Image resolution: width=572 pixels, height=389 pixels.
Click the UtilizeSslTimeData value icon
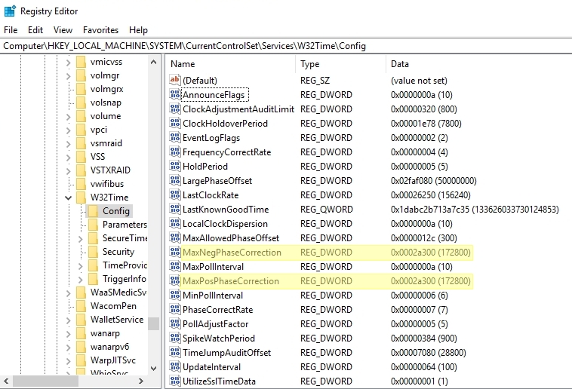click(175, 381)
